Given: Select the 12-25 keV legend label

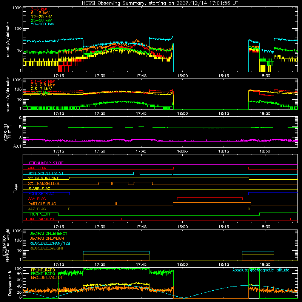Looking at the screenshot, I should (42, 17).
